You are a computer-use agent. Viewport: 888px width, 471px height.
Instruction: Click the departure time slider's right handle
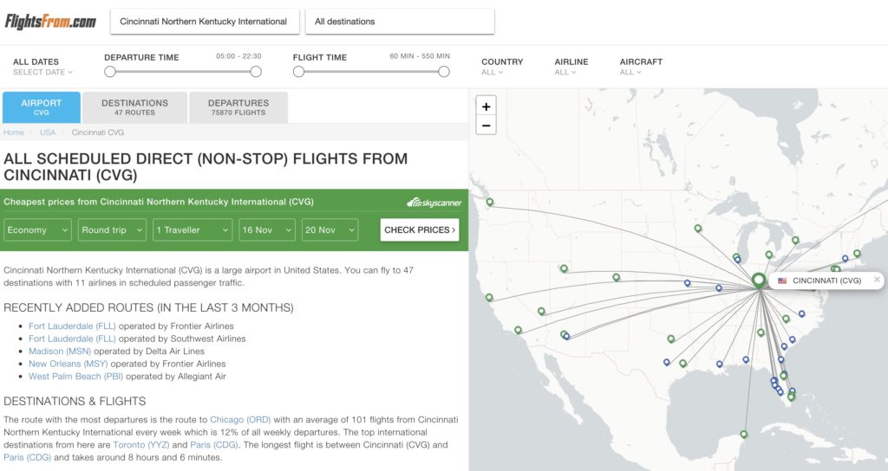[255, 72]
